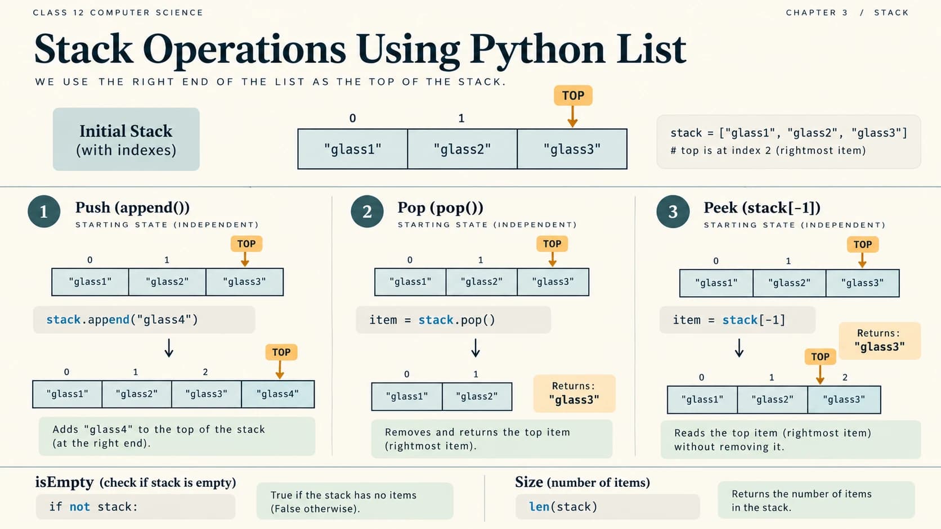The height and width of the screenshot is (529, 941).
Task: Click the numbered circle 3 beside Peek
Action: pyautogui.click(x=673, y=211)
